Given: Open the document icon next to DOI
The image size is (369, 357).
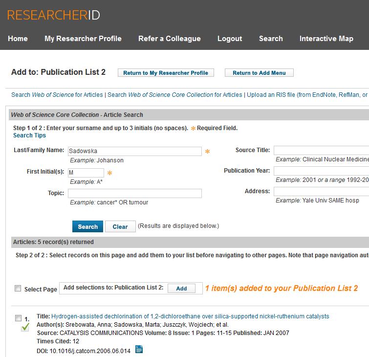Looking at the screenshot, I should click(139, 349).
